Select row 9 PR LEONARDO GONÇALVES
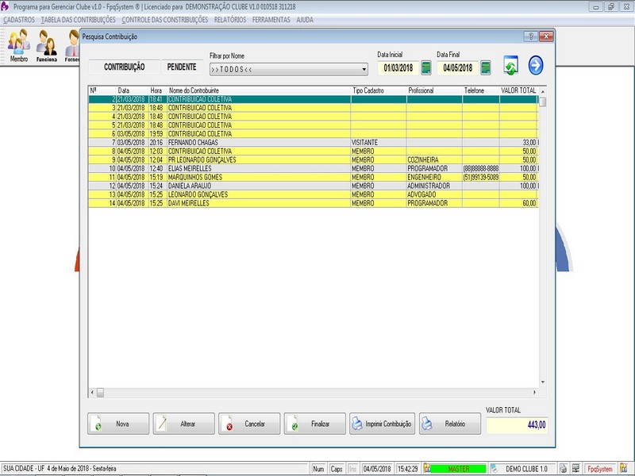 [314, 160]
